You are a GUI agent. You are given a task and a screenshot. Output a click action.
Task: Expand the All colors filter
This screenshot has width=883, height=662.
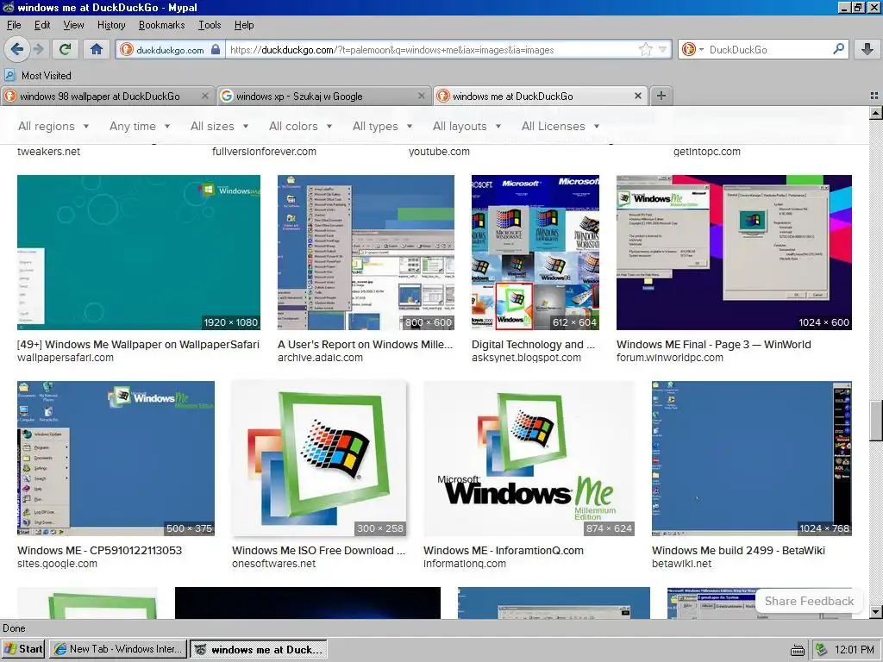click(301, 126)
